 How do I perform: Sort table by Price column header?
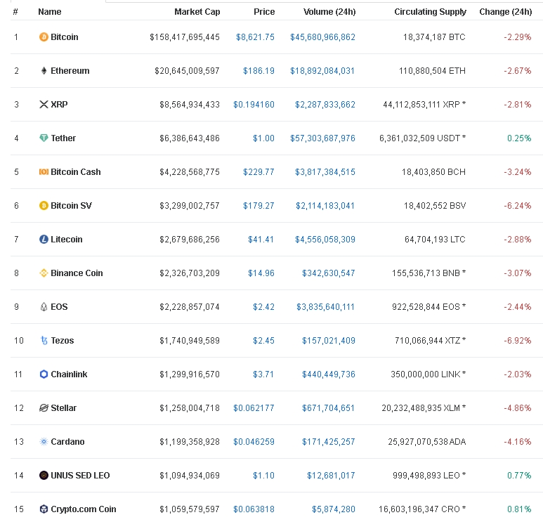pos(264,12)
